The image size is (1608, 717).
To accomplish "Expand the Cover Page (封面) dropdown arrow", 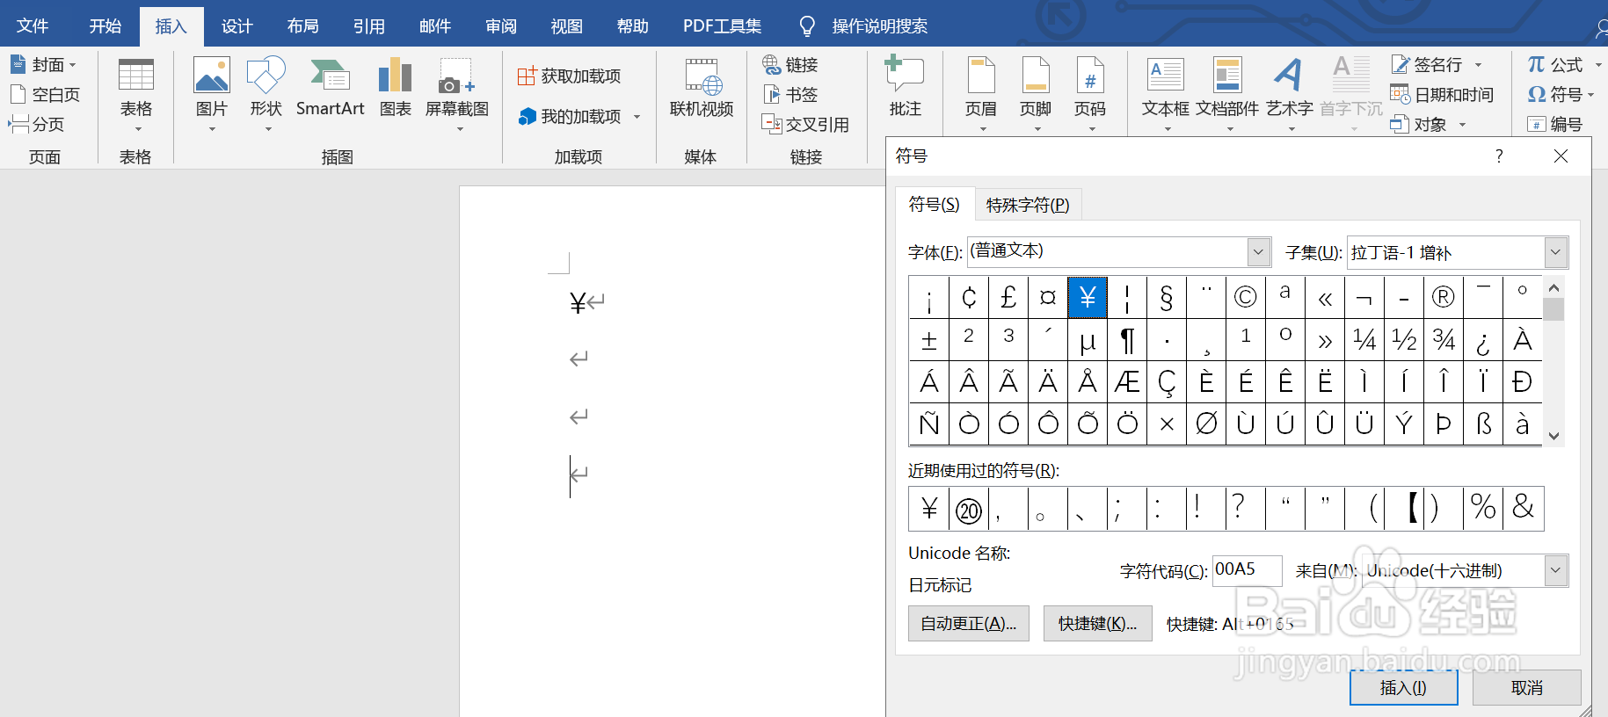I will pos(73,65).
